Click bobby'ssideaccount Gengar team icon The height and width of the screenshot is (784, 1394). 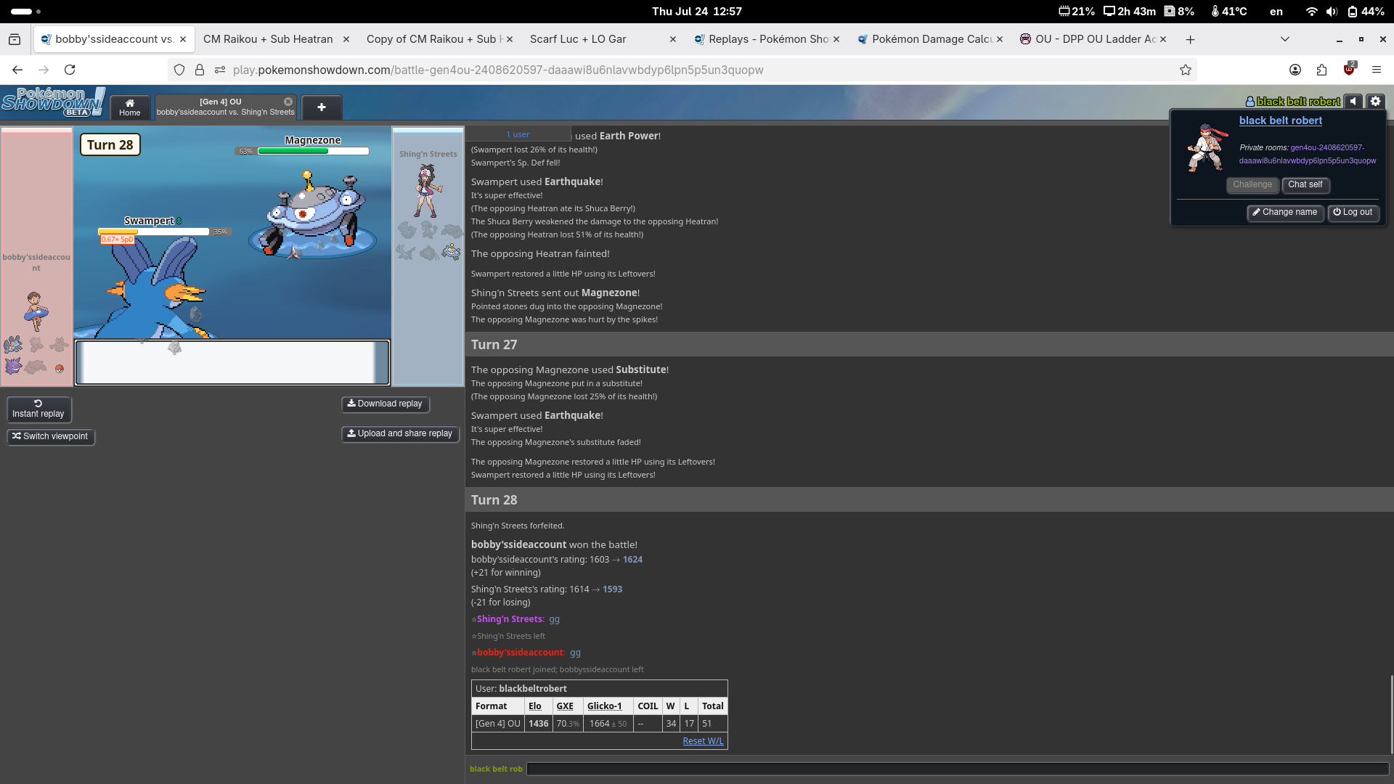point(13,366)
